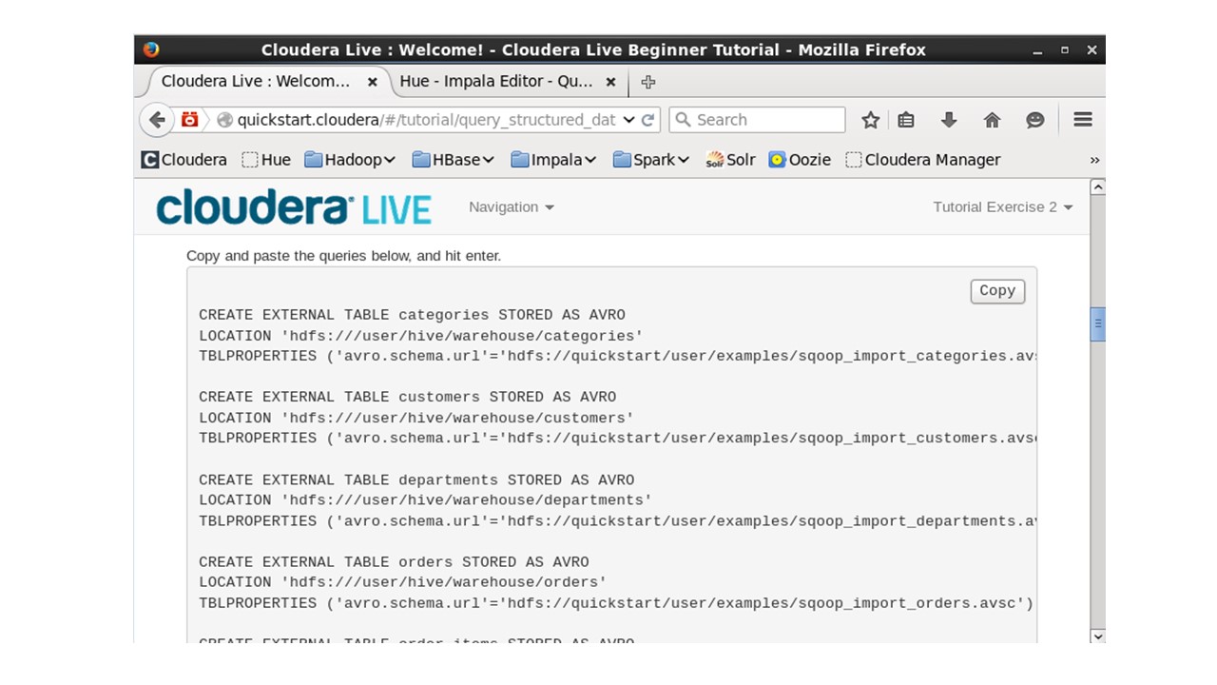The height and width of the screenshot is (685, 1217).
Task: Maximize the Firefox window
Action: pyautogui.click(x=1065, y=49)
